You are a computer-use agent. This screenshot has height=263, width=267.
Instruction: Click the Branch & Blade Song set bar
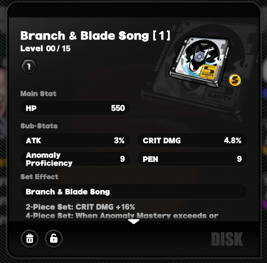(133, 192)
